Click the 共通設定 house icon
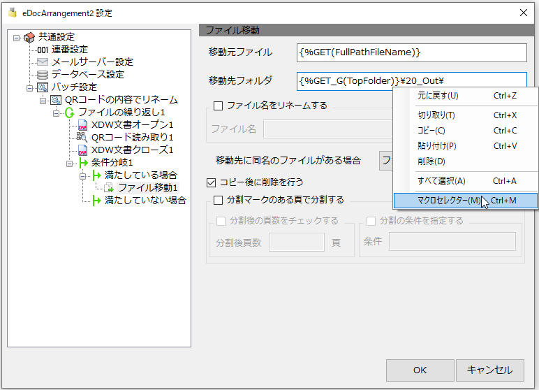Image resolution: width=539 pixels, height=390 pixels. (x=29, y=37)
